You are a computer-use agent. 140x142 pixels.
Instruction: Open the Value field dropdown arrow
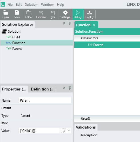pyautogui.click(x=69, y=130)
